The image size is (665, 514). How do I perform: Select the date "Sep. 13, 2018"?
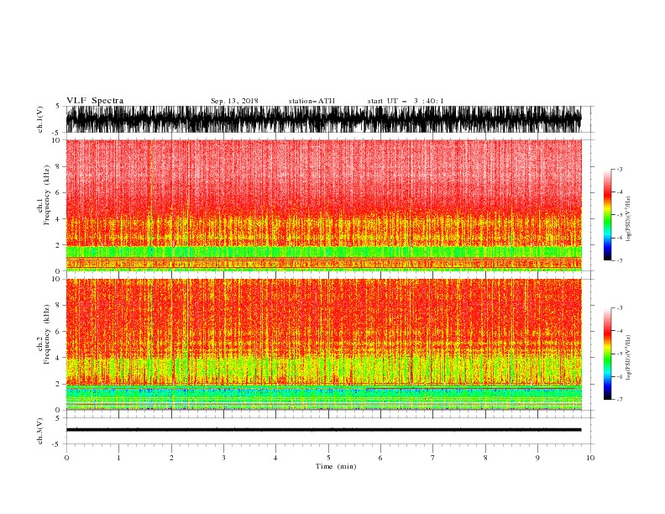click(x=234, y=101)
